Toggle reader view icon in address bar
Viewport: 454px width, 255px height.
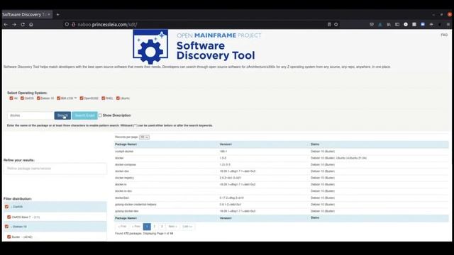(329, 25)
